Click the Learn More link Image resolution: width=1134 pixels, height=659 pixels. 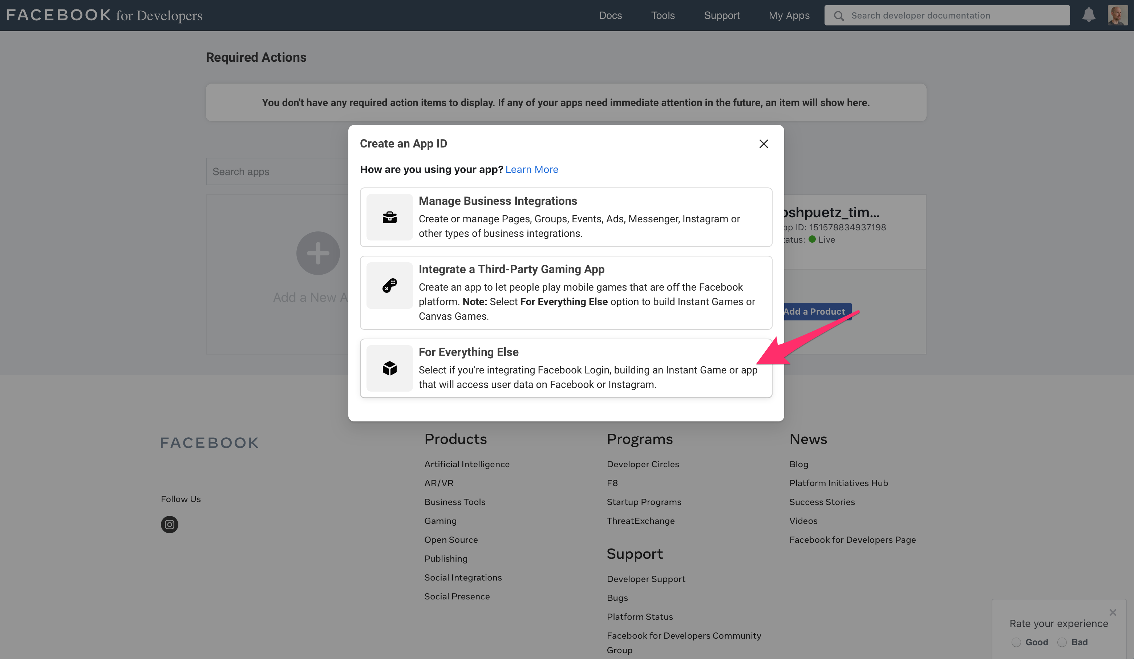tap(531, 169)
